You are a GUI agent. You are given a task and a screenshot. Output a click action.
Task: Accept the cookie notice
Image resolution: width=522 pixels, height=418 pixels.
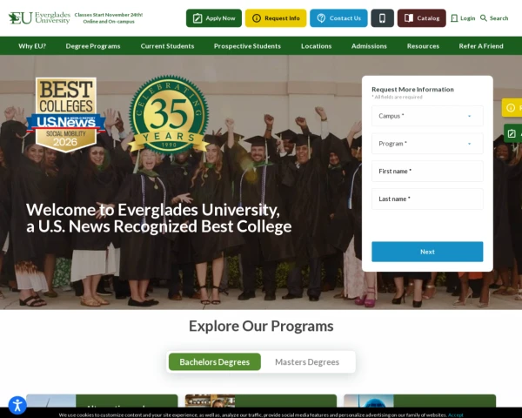click(x=455, y=415)
